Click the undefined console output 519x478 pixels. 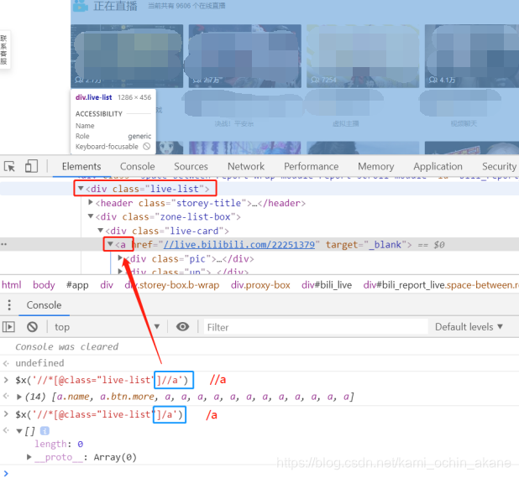click(39, 363)
